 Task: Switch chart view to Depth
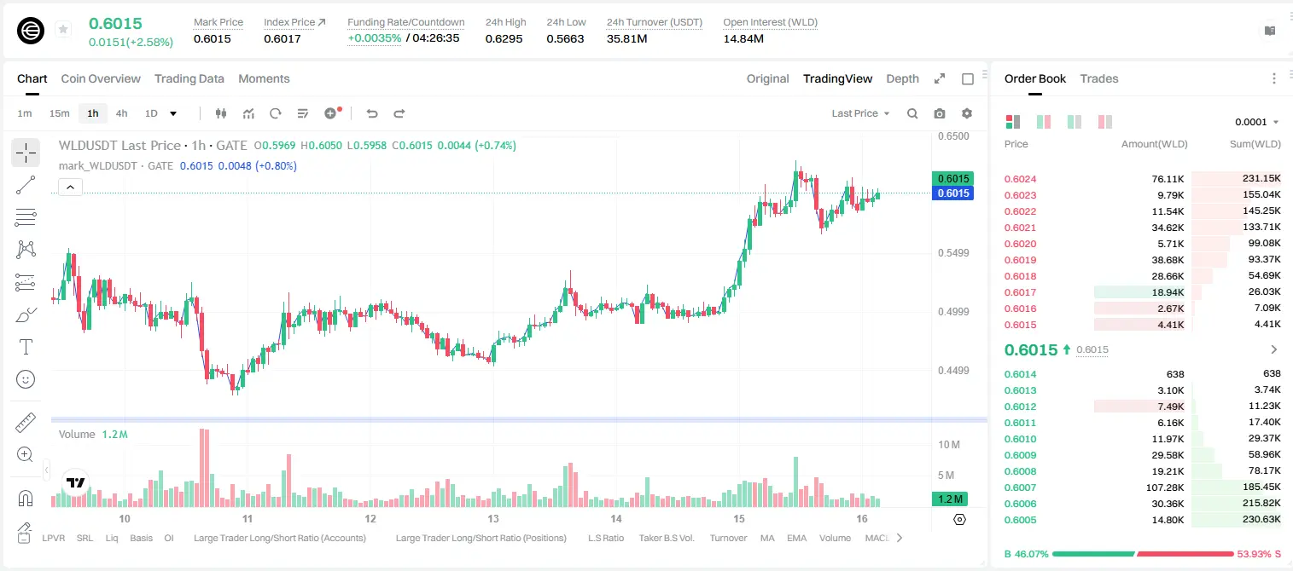click(902, 78)
